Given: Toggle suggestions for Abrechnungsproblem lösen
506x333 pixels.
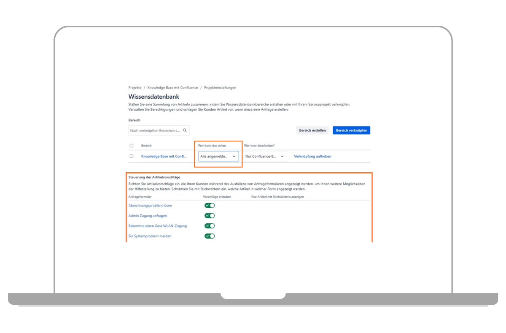Looking at the screenshot, I should point(210,205).
